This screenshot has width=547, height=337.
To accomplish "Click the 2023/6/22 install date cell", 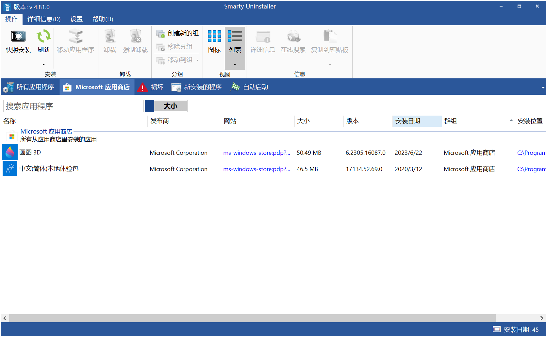I will 408,153.
